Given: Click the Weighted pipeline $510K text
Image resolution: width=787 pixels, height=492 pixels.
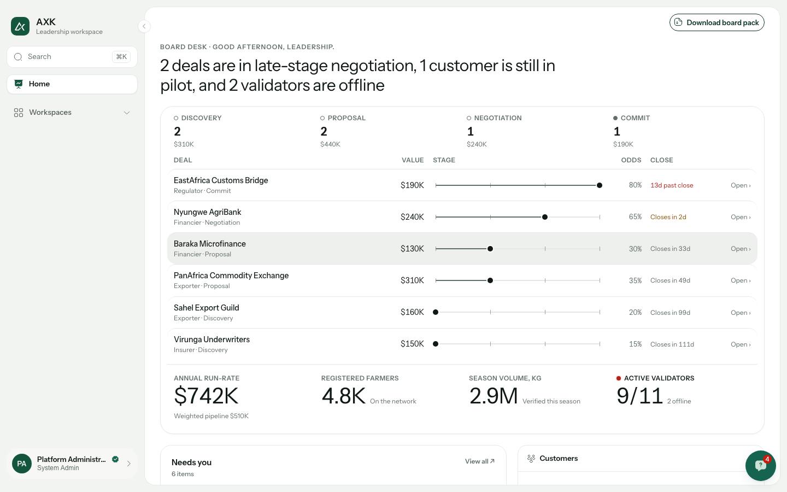Looking at the screenshot, I should (211, 416).
